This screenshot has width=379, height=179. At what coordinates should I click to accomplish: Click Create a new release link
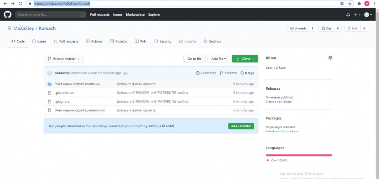(278, 102)
